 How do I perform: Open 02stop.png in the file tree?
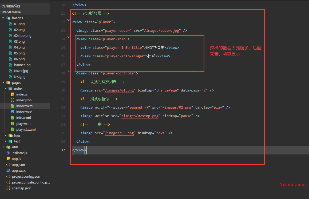23,36
